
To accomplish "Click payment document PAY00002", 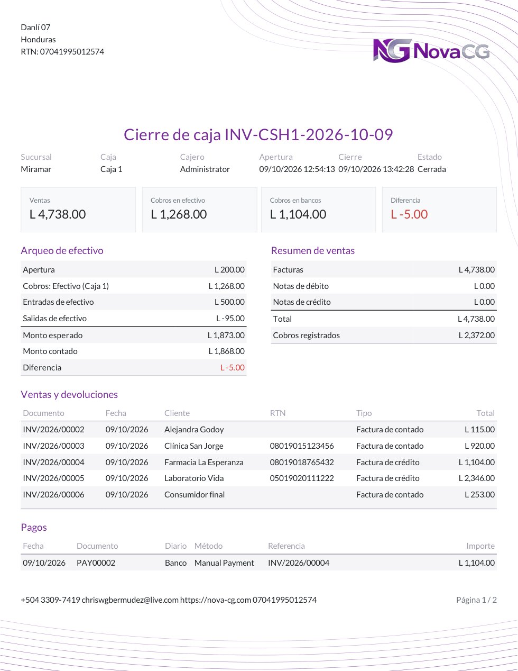I will [96, 563].
